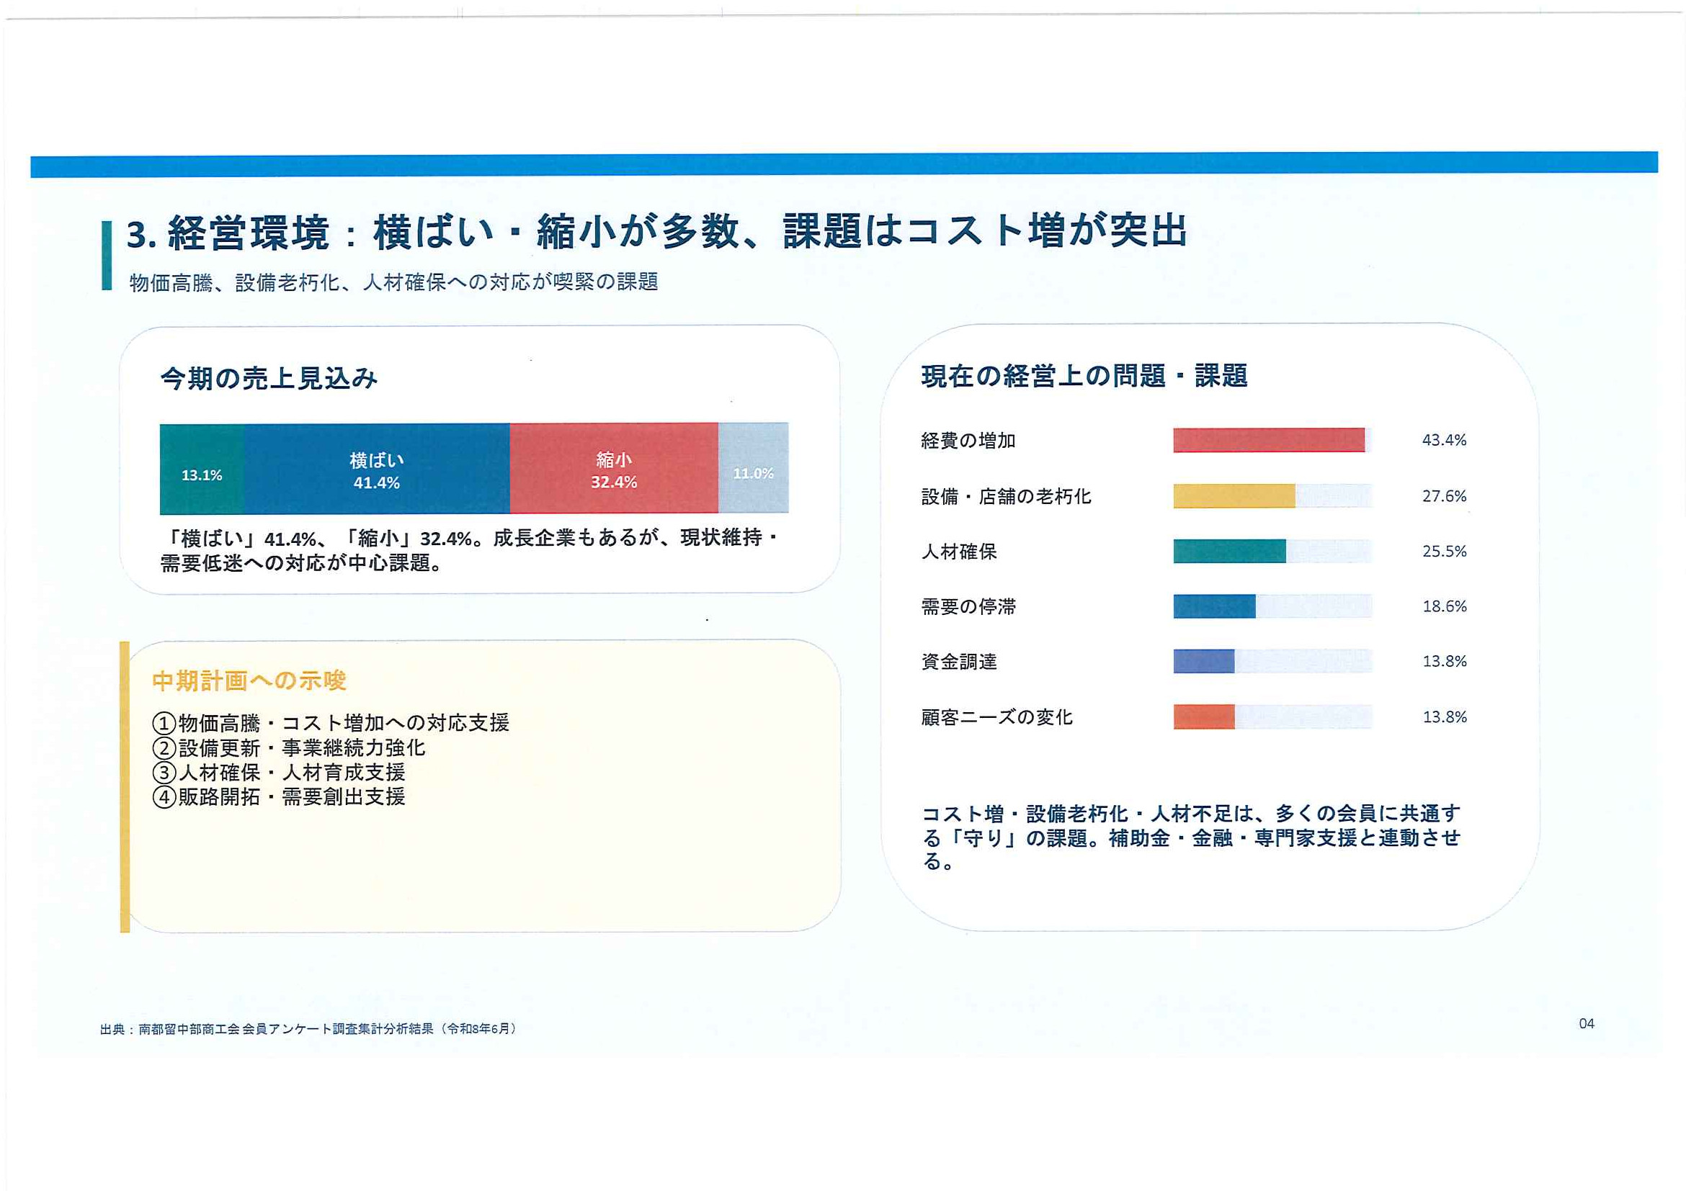Click the yellow bar for 設備・店舗の老朽化
This screenshot has height=1191, width=1686.
tap(1234, 495)
